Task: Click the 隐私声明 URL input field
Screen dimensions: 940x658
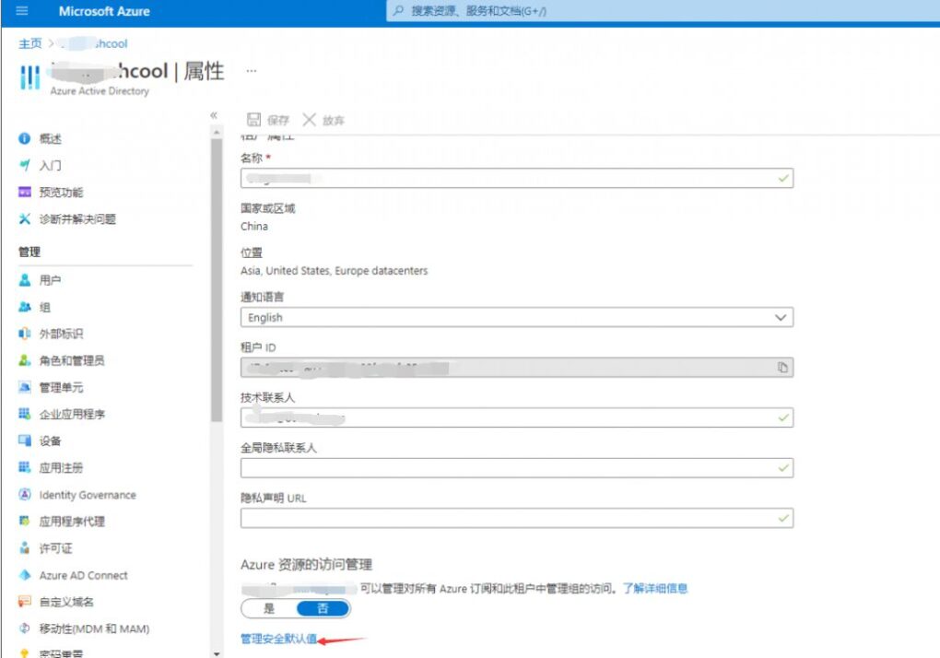Action: point(507,519)
